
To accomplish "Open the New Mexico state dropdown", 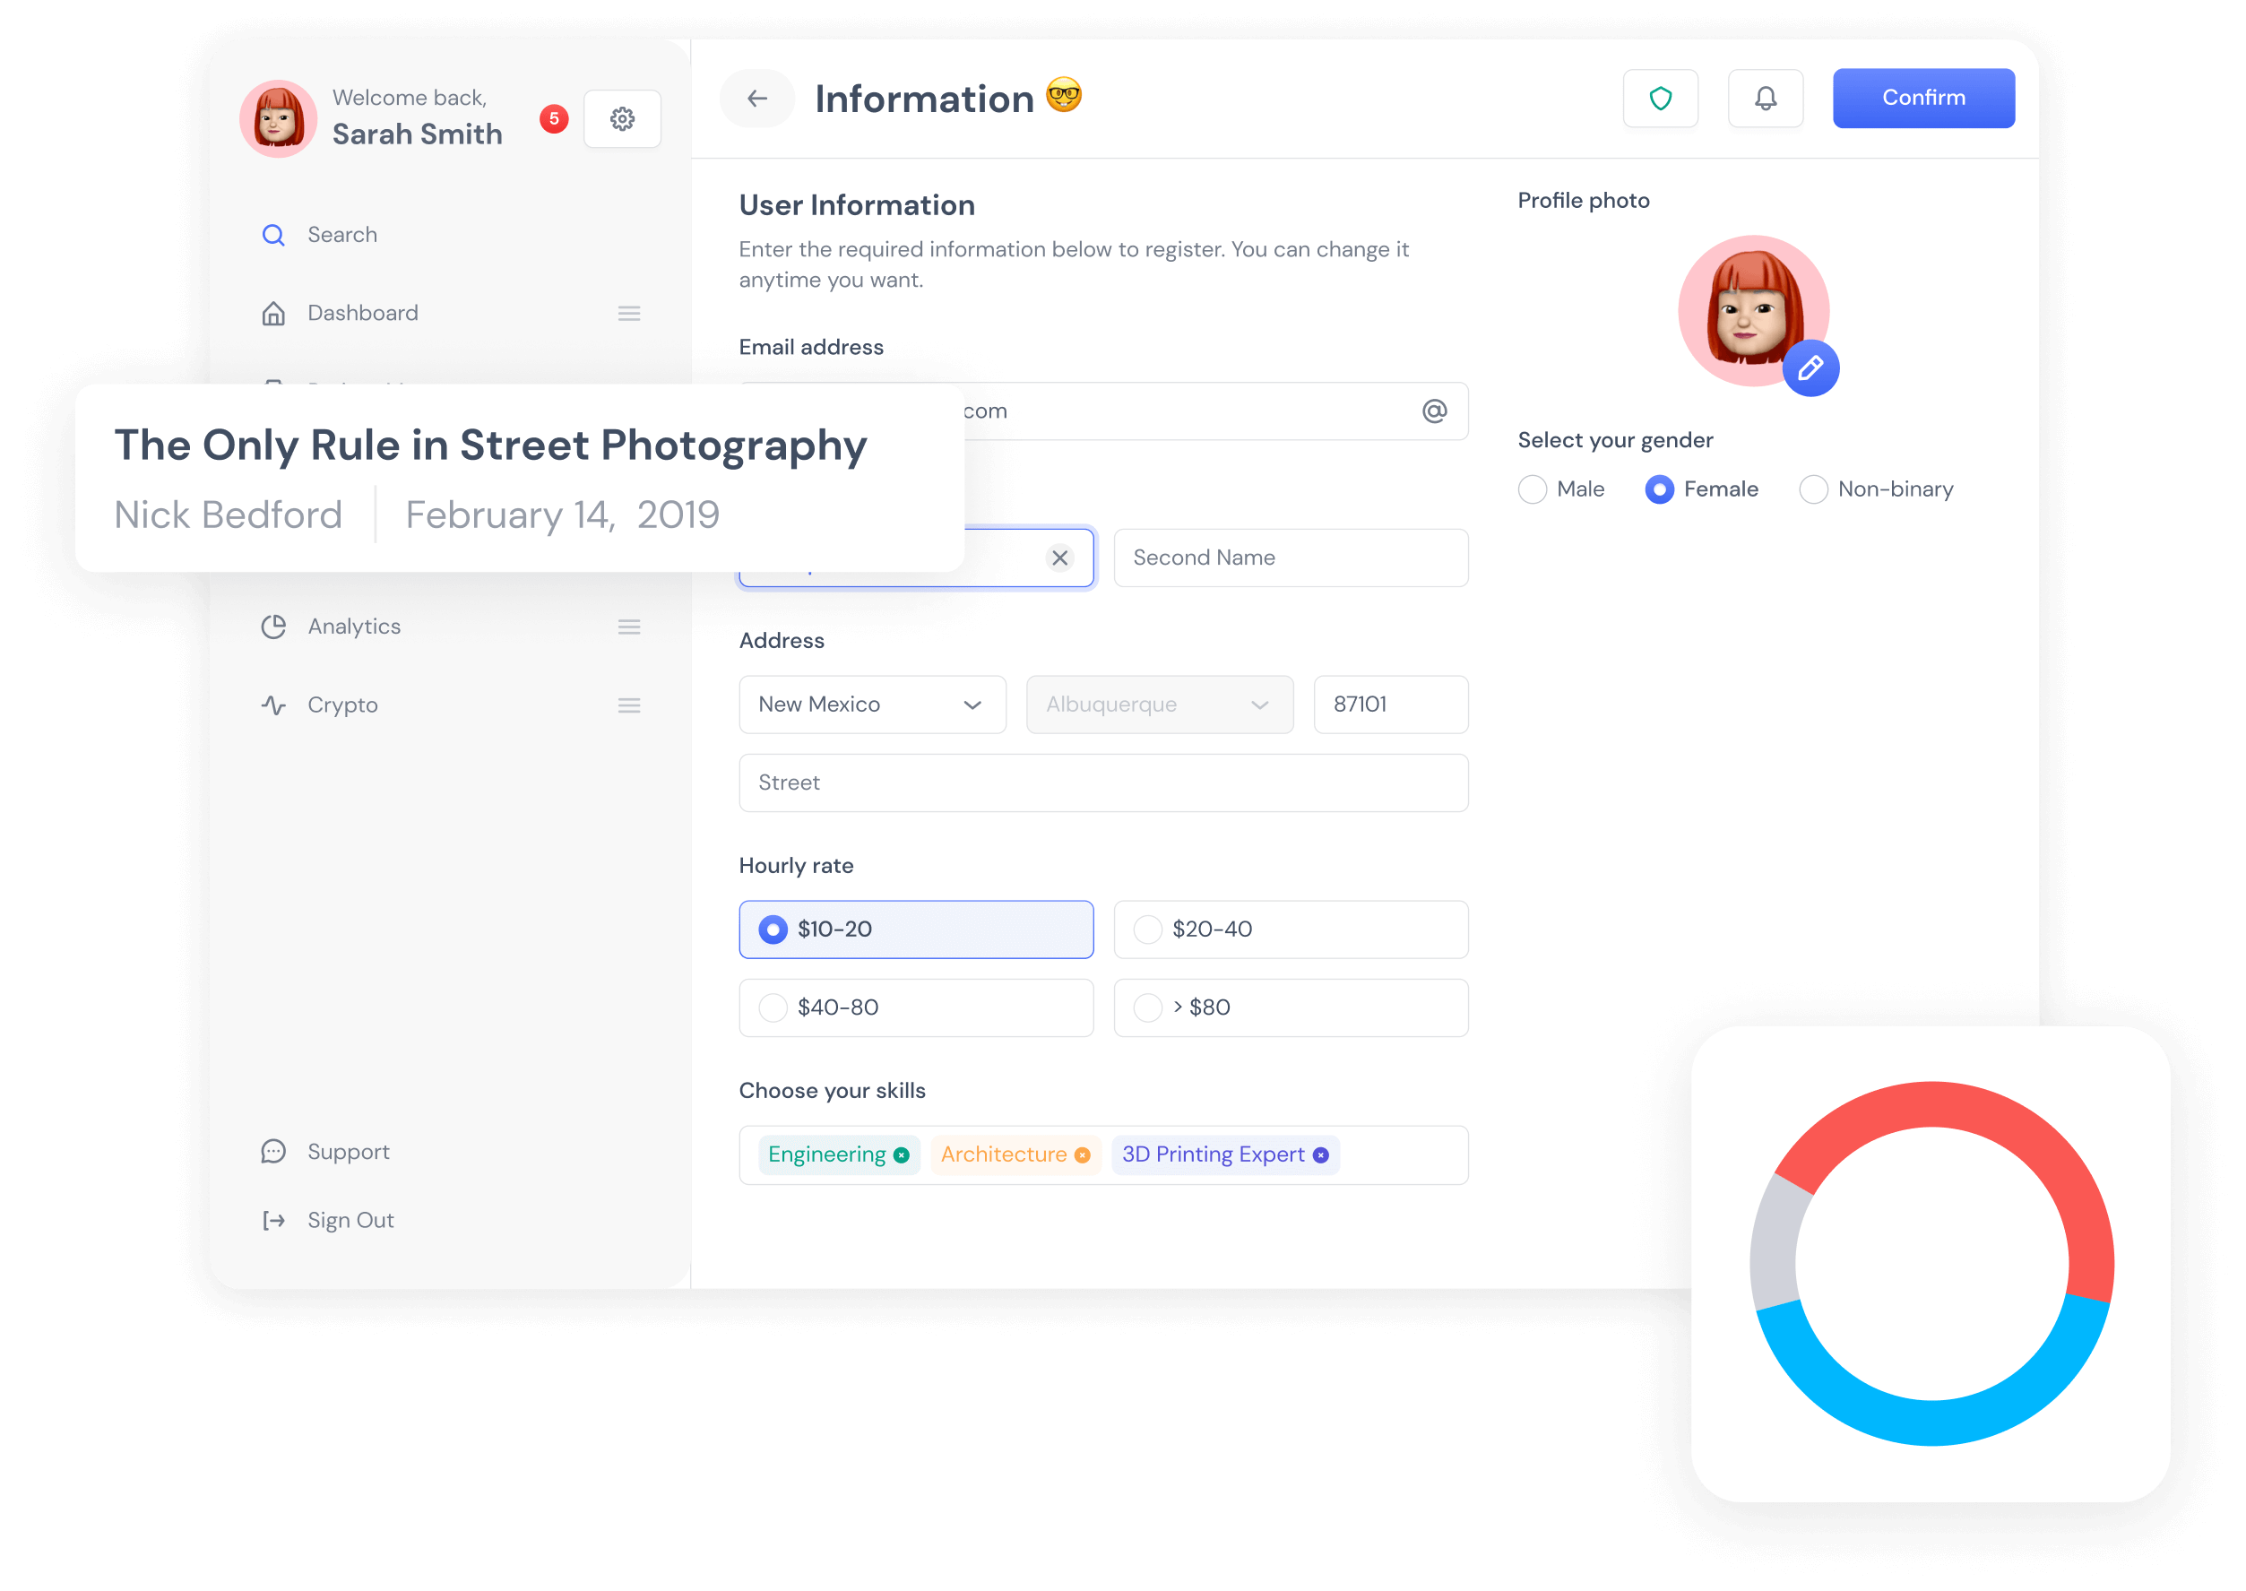I will coord(872,705).
